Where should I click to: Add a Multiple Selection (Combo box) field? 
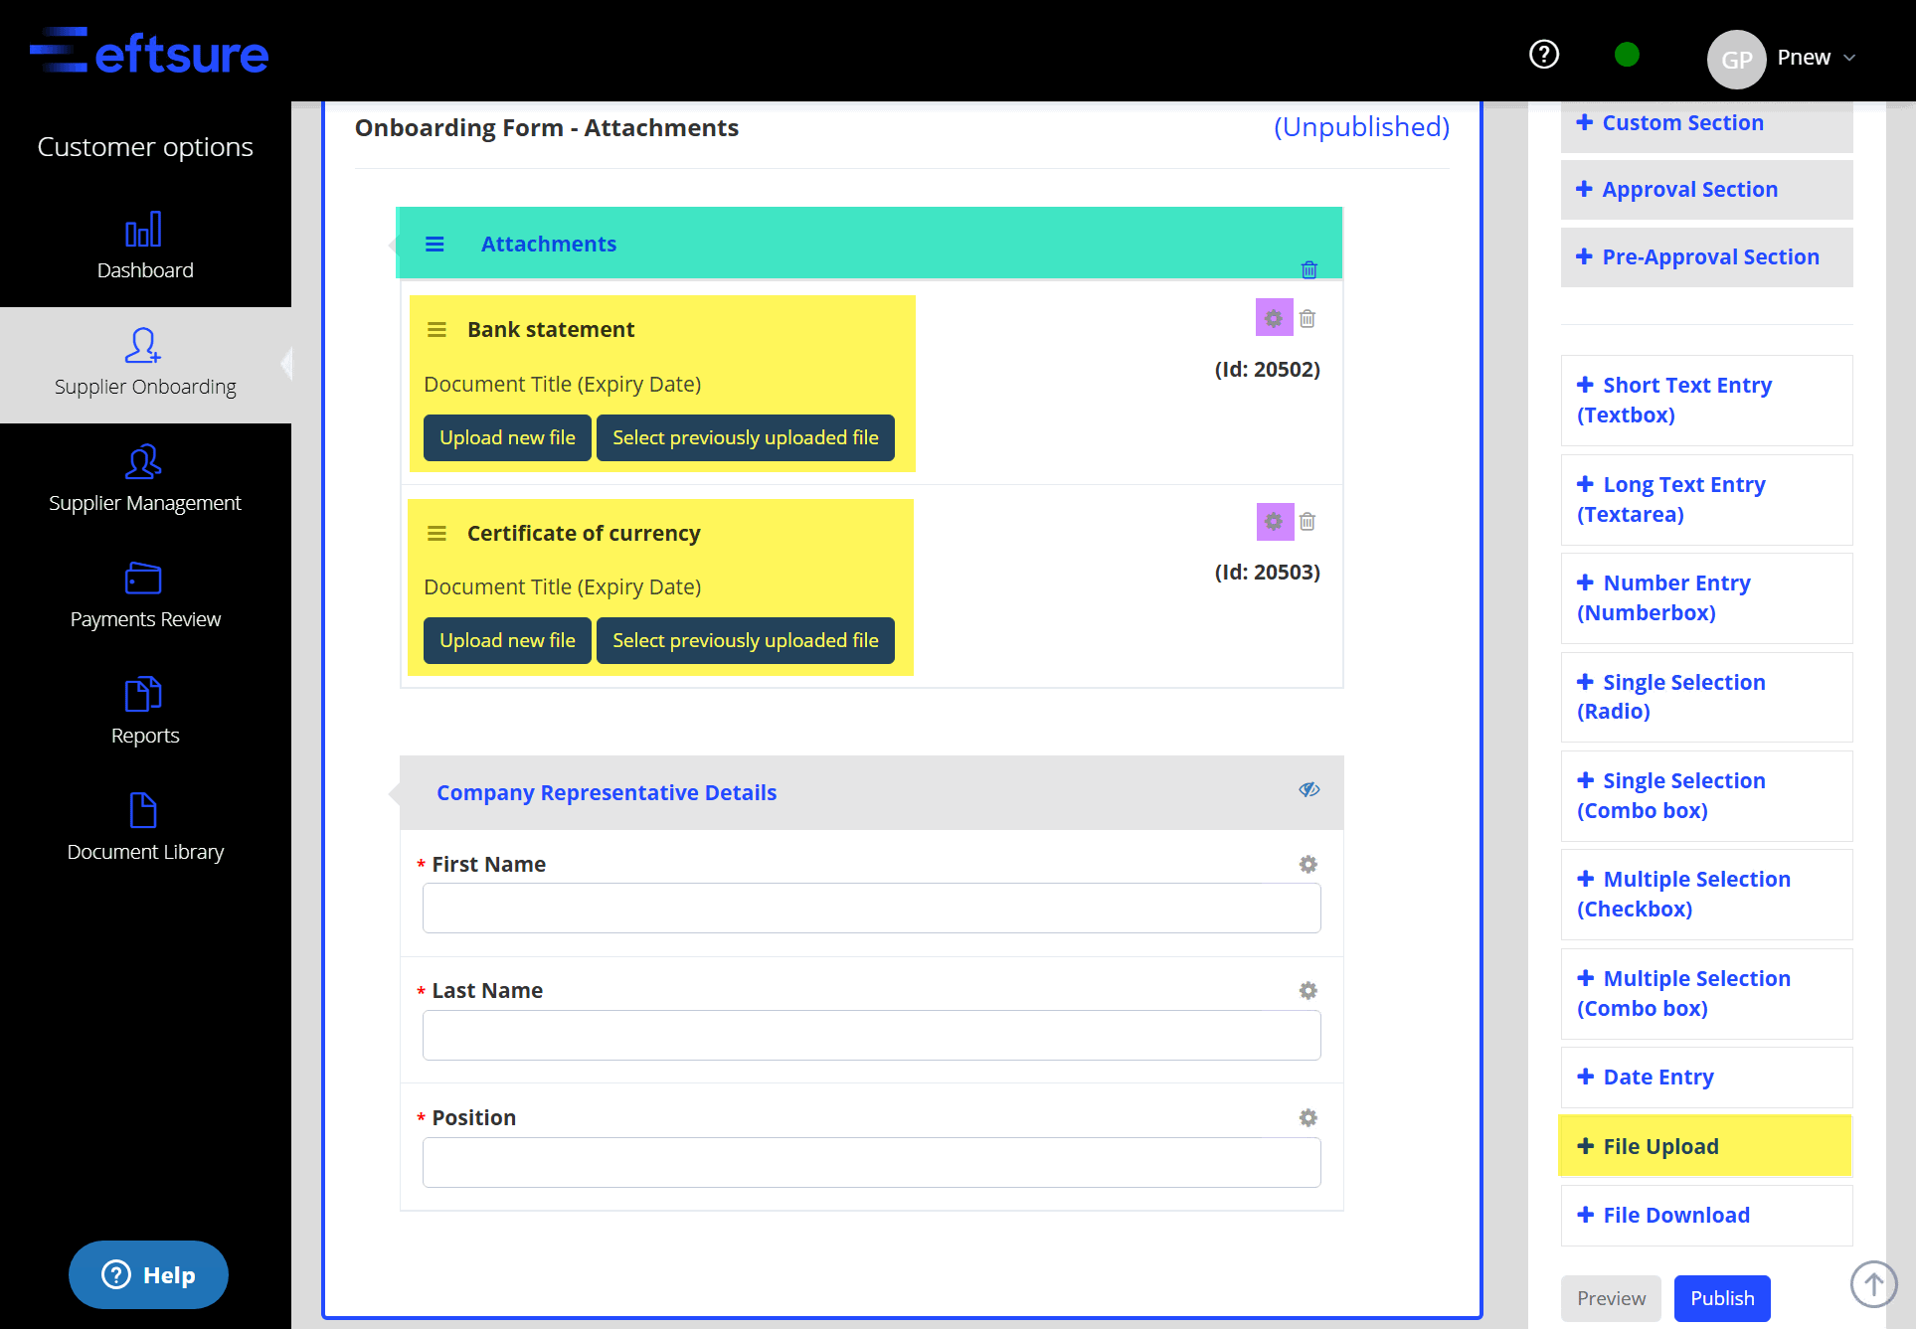(x=1707, y=994)
